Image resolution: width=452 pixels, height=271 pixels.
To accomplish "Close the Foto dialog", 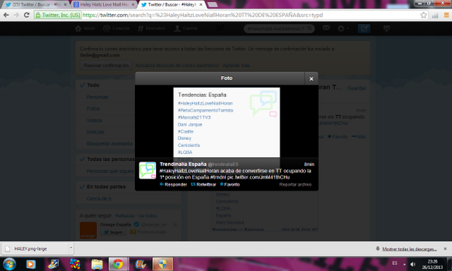I will tap(311, 78).
